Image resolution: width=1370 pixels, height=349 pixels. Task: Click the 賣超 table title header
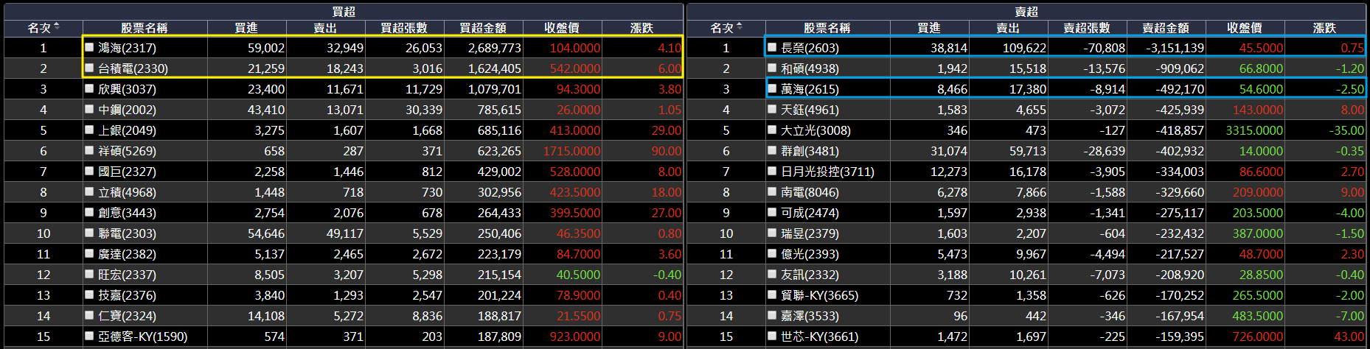[1026, 12]
